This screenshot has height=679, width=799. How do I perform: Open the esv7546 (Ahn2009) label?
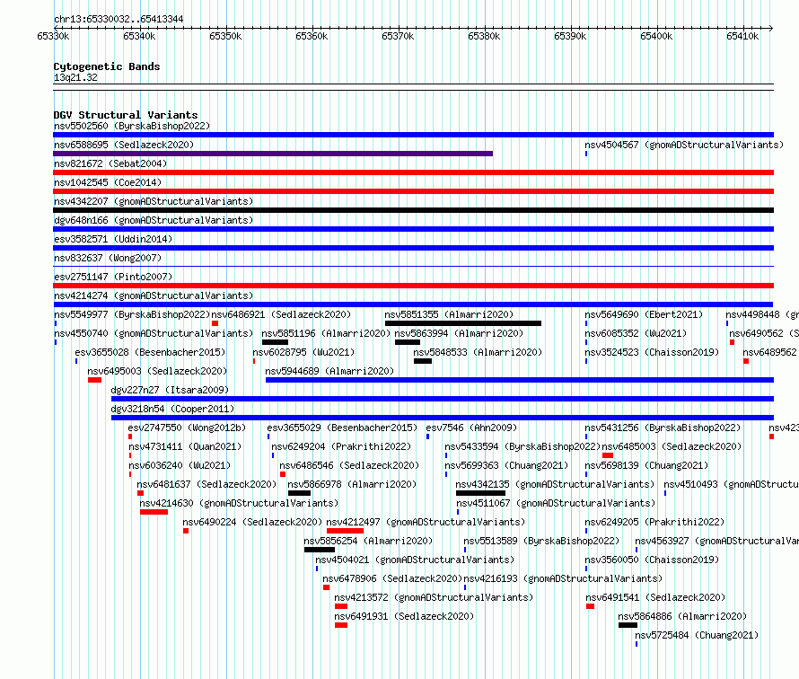(x=471, y=428)
